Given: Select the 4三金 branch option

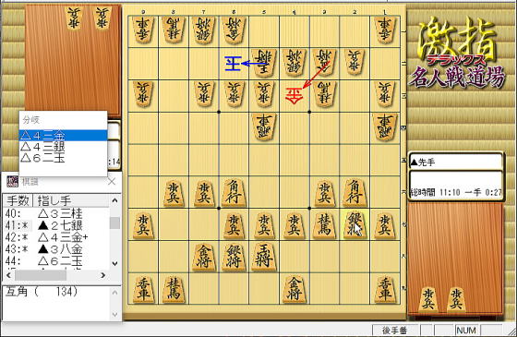Looking at the screenshot, I should (x=63, y=136).
